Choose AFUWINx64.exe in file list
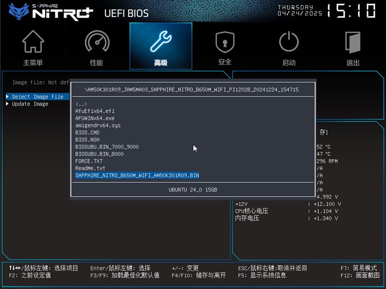386x289 pixels. (x=95, y=118)
